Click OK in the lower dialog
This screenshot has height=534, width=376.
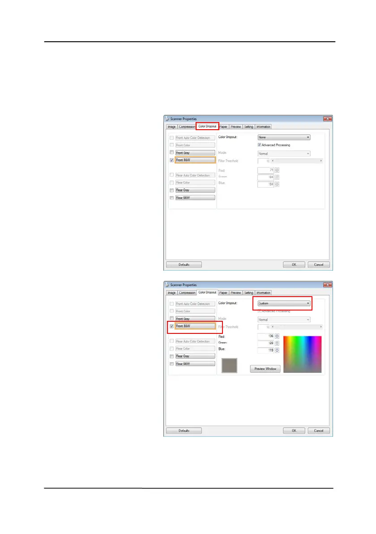click(x=294, y=430)
